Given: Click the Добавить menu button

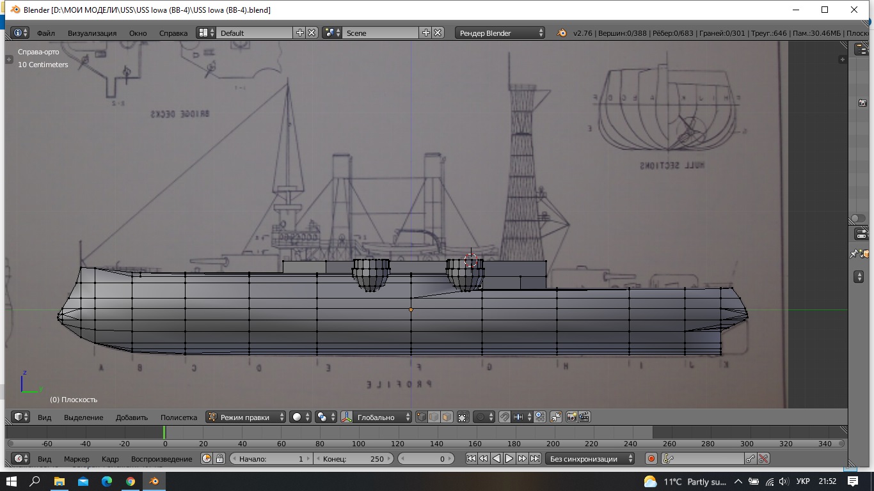Looking at the screenshot, I should click(x=132, y=417).
